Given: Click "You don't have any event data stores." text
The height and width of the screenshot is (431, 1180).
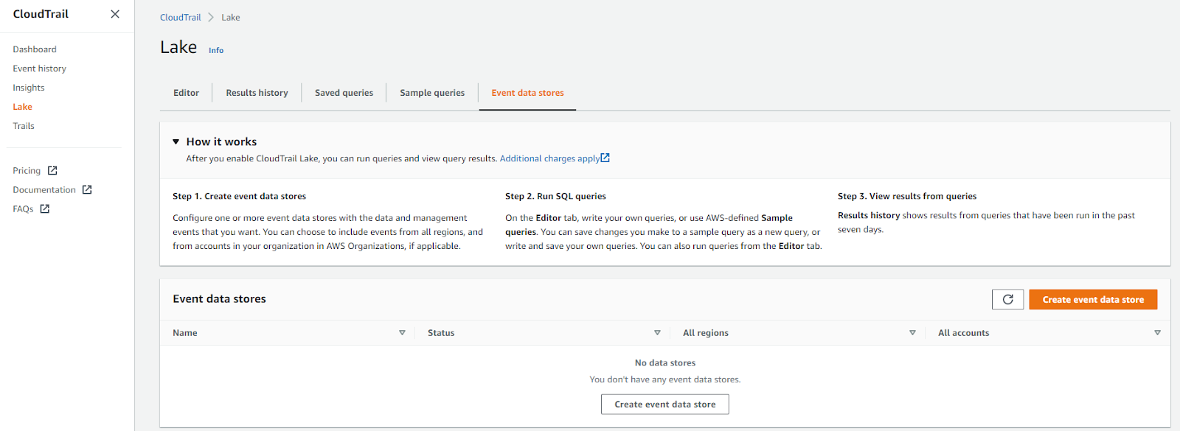Looking at the screenshot, I should pos(665,380).
